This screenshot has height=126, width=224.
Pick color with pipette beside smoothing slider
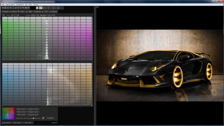coord(43,118)
